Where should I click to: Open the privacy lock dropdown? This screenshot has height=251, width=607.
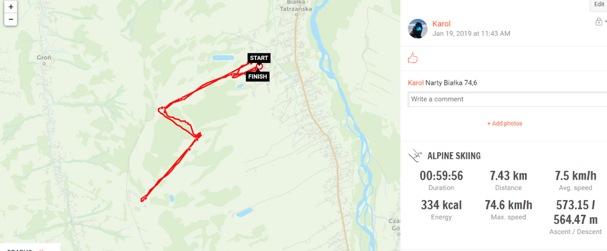[x=600, y=22]
